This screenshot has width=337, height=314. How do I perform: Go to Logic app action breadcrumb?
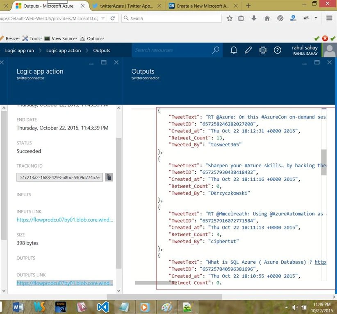[x=64, y=50]
